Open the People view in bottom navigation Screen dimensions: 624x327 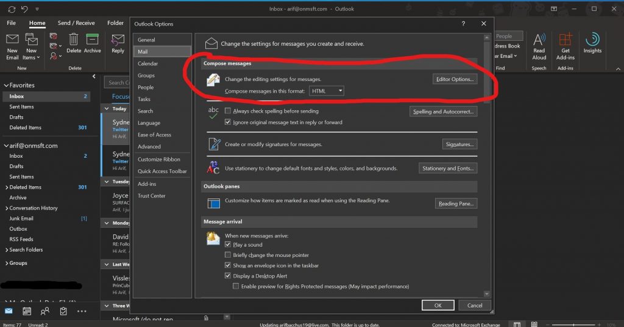pos(44,311)
